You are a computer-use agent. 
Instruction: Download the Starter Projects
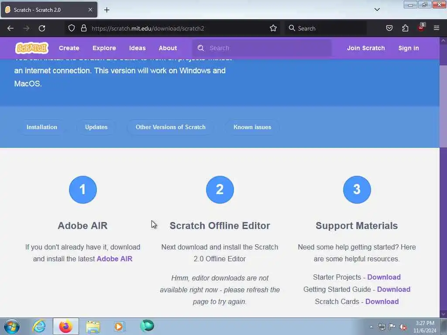(384, 277)
